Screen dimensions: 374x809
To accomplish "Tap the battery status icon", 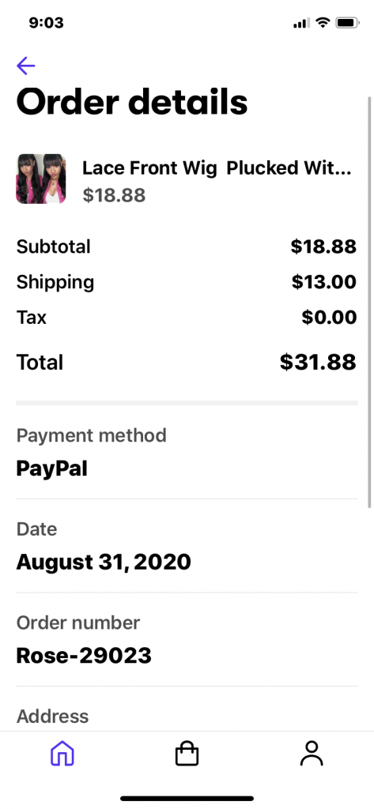I will point(347,23).
